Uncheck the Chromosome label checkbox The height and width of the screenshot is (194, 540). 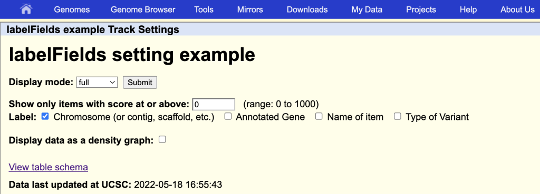point(45,116)
